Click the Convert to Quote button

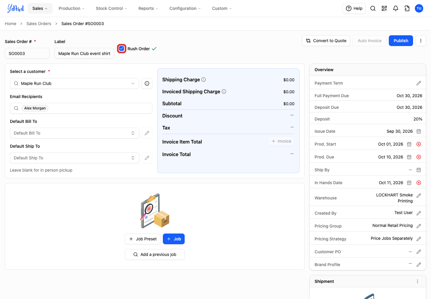(326, 41)
